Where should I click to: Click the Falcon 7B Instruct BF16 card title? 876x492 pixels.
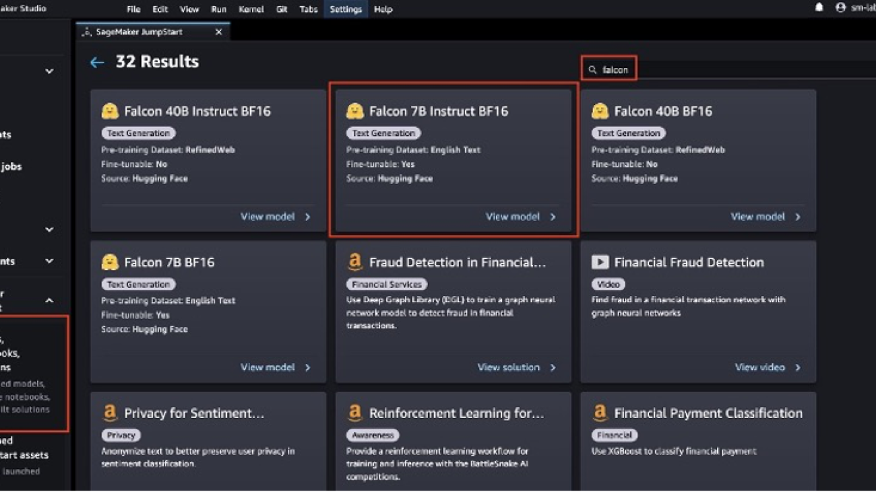[439, 111]
